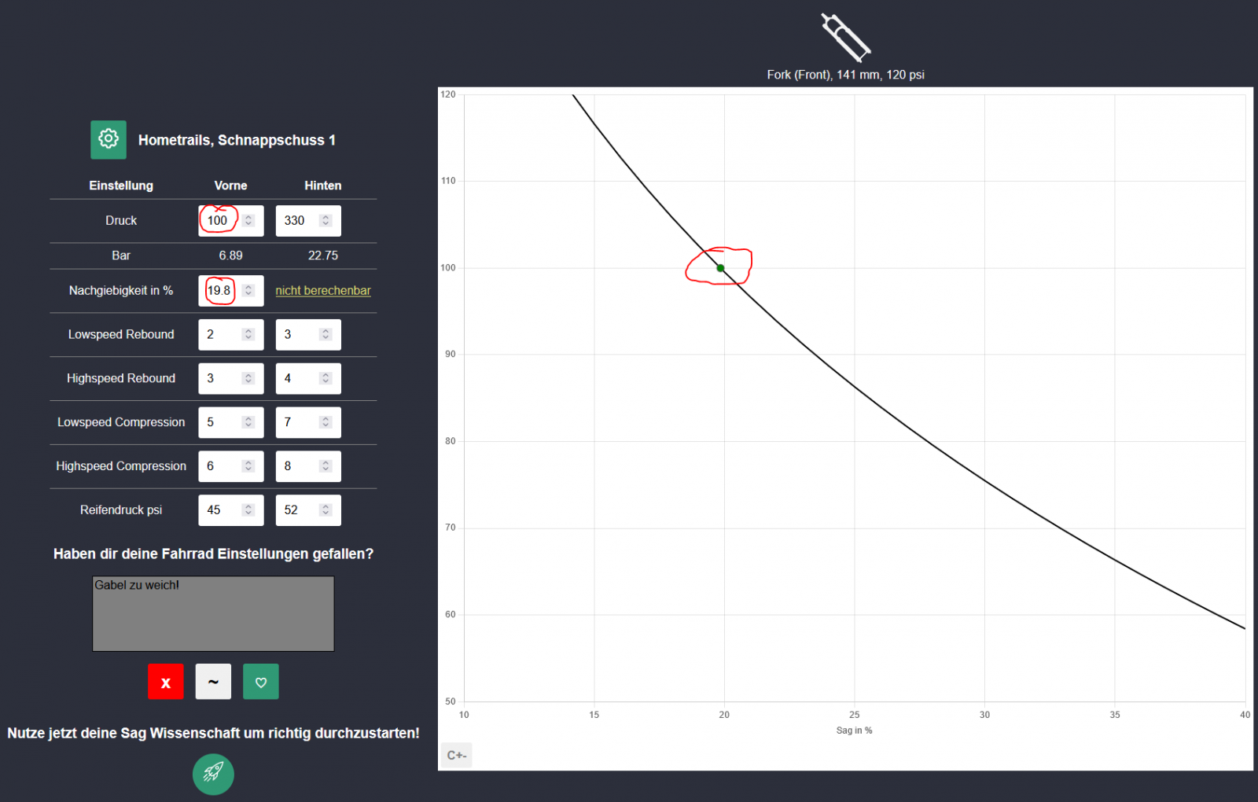Click the C+- button below chart
The width and height of the screenshot is (1258, 802).
457,755
